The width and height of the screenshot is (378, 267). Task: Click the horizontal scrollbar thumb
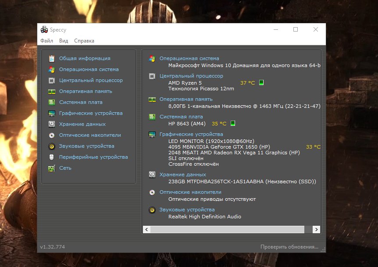[227, 229]
